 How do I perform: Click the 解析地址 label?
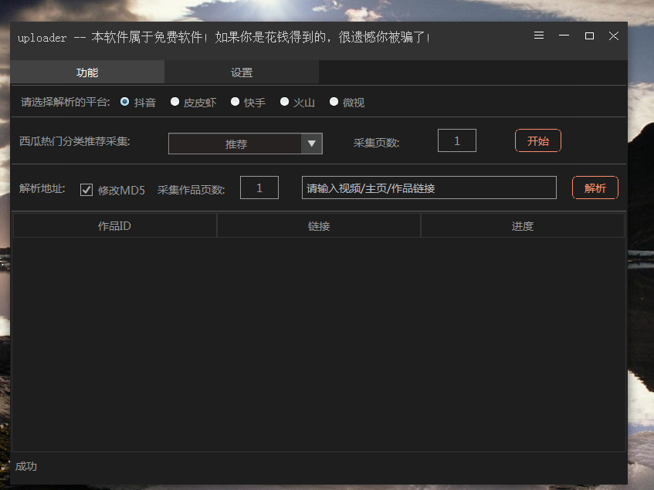click(x=42, y=188)
